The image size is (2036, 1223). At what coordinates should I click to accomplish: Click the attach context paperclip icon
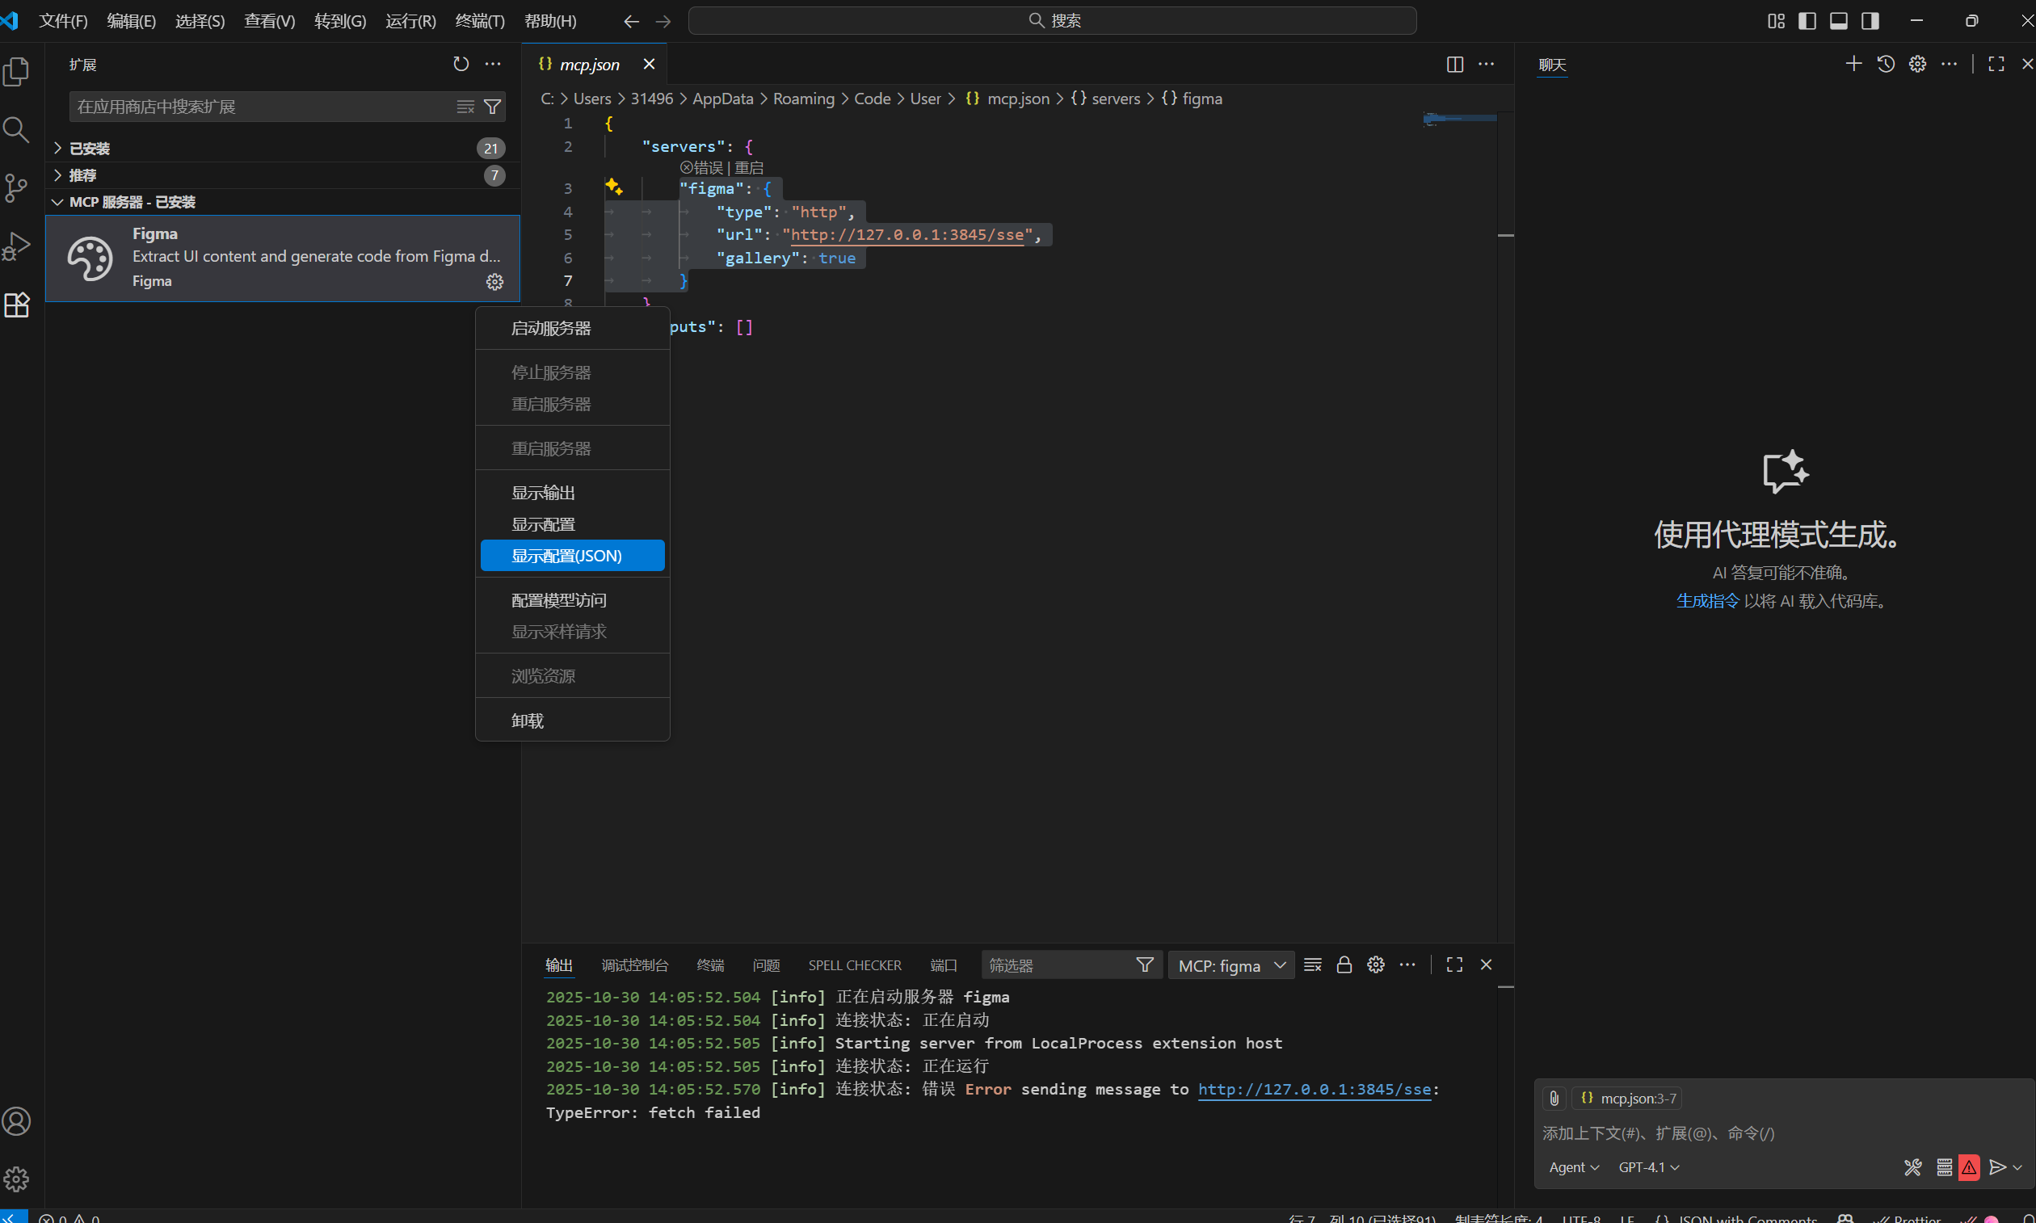click(1554, 1099)
